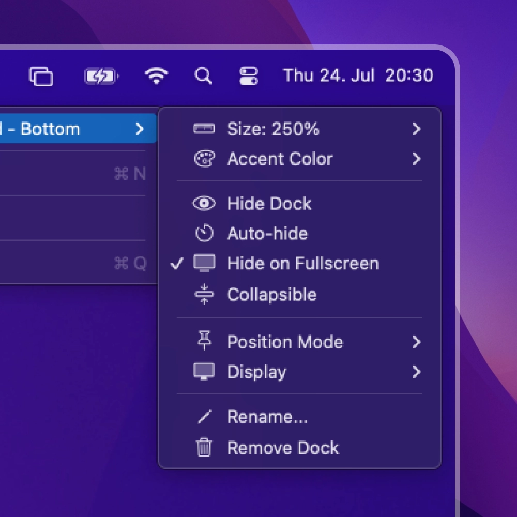Enable Auto-hide for the dock
The height and width of the screenshot is (517, 517).
point(267,234)
